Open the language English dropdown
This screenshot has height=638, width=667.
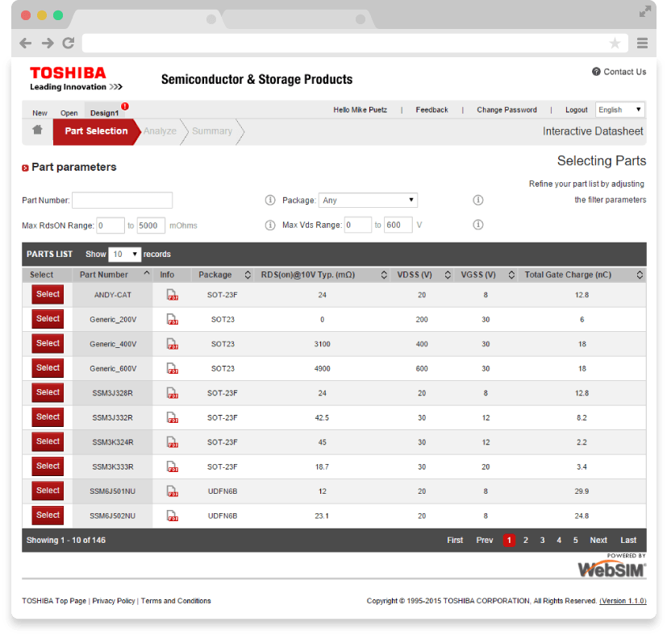(x=619, y=110)
